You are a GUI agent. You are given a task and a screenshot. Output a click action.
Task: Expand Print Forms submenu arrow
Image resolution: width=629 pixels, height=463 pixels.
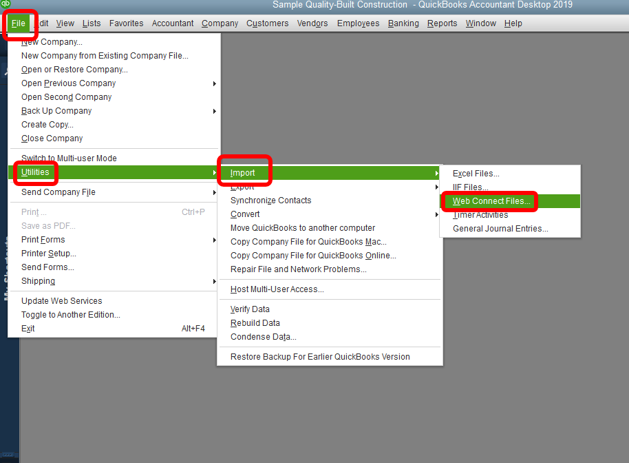click(x=215, y=240)
